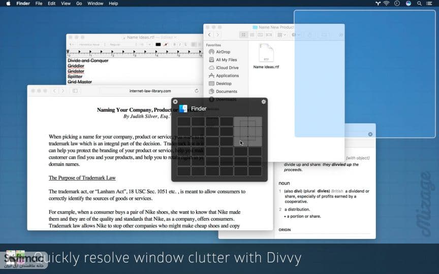Image resolution: width=439 pixels, height=274 pixels.
Task: Click the Divide and Conquer line in TextEdit
Action: (x=88, y=60)
